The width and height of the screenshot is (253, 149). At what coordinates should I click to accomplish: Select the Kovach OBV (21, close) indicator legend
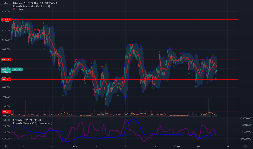27,120
